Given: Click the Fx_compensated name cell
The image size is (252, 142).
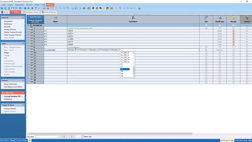Looking at the screenshot, I should click(56, 50).
